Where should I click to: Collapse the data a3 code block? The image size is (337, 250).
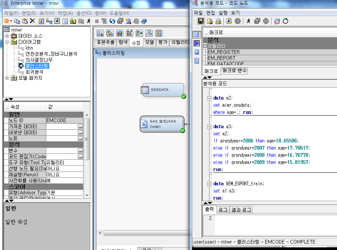point(209,127)
